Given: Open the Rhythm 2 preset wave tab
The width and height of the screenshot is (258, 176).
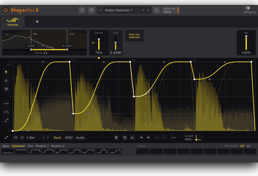Looking at the screenshot, I should pyautogui.click(x=58, y=146).
